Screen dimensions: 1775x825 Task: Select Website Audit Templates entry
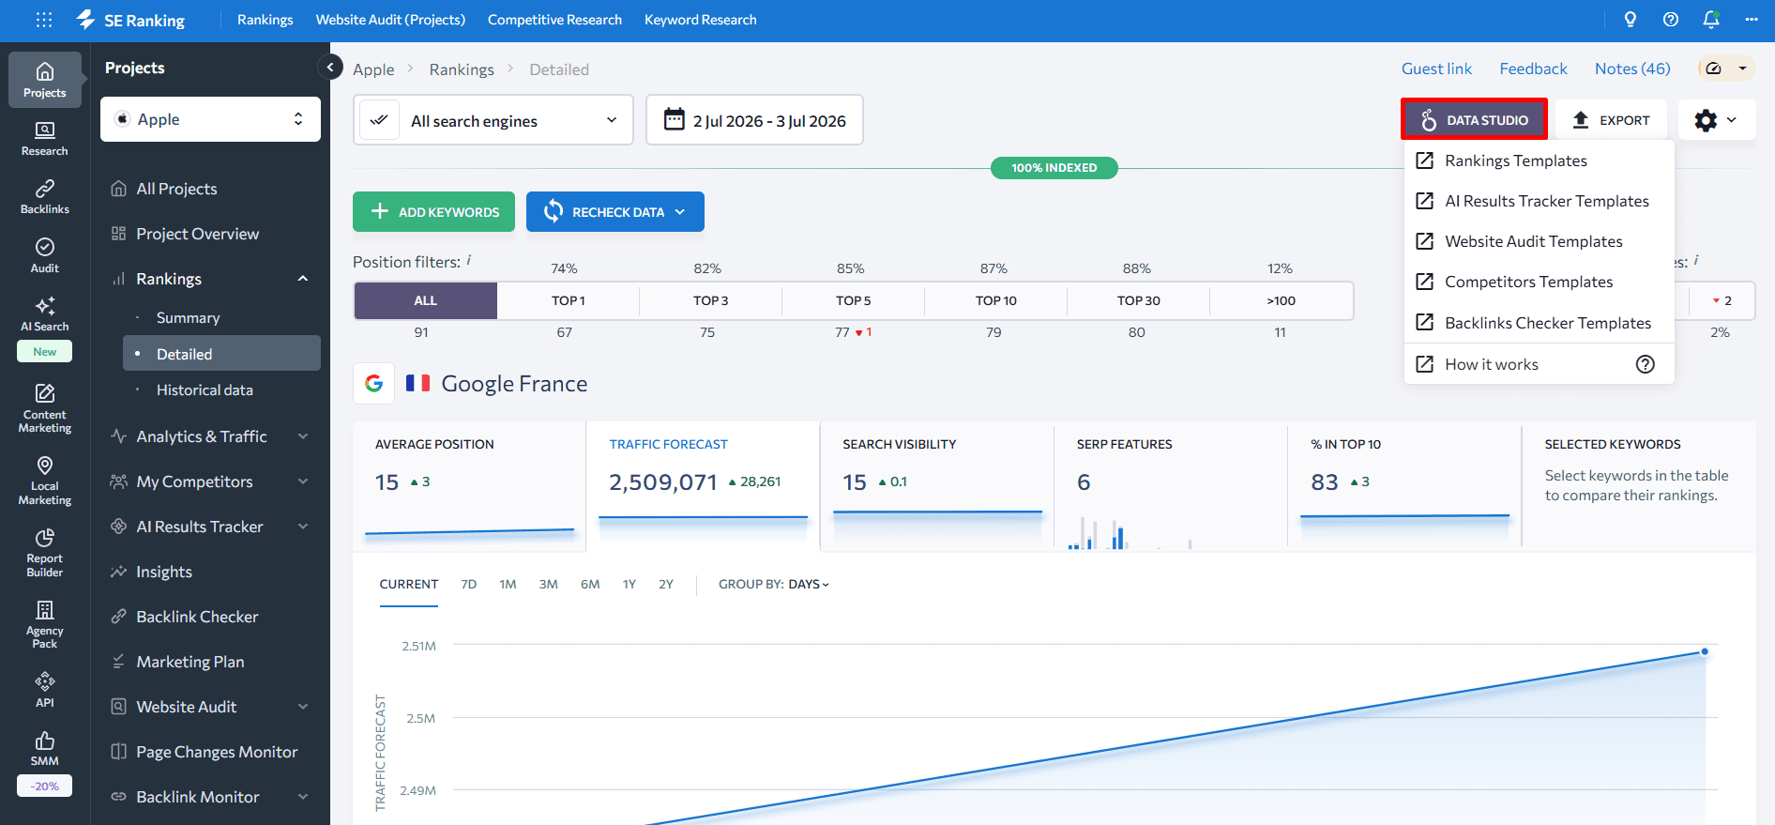pos(1539,241)
